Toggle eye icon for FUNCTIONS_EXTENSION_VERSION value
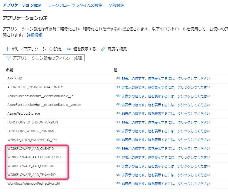 (118, 122)
